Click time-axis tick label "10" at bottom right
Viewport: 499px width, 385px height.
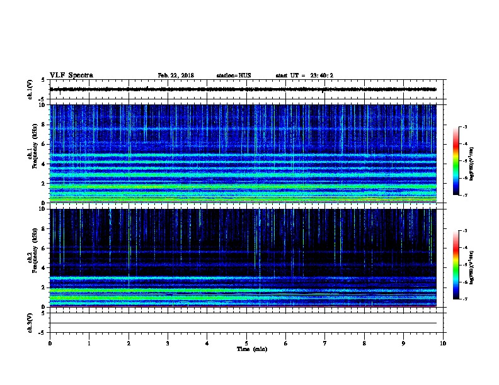(x=443, y=343)
